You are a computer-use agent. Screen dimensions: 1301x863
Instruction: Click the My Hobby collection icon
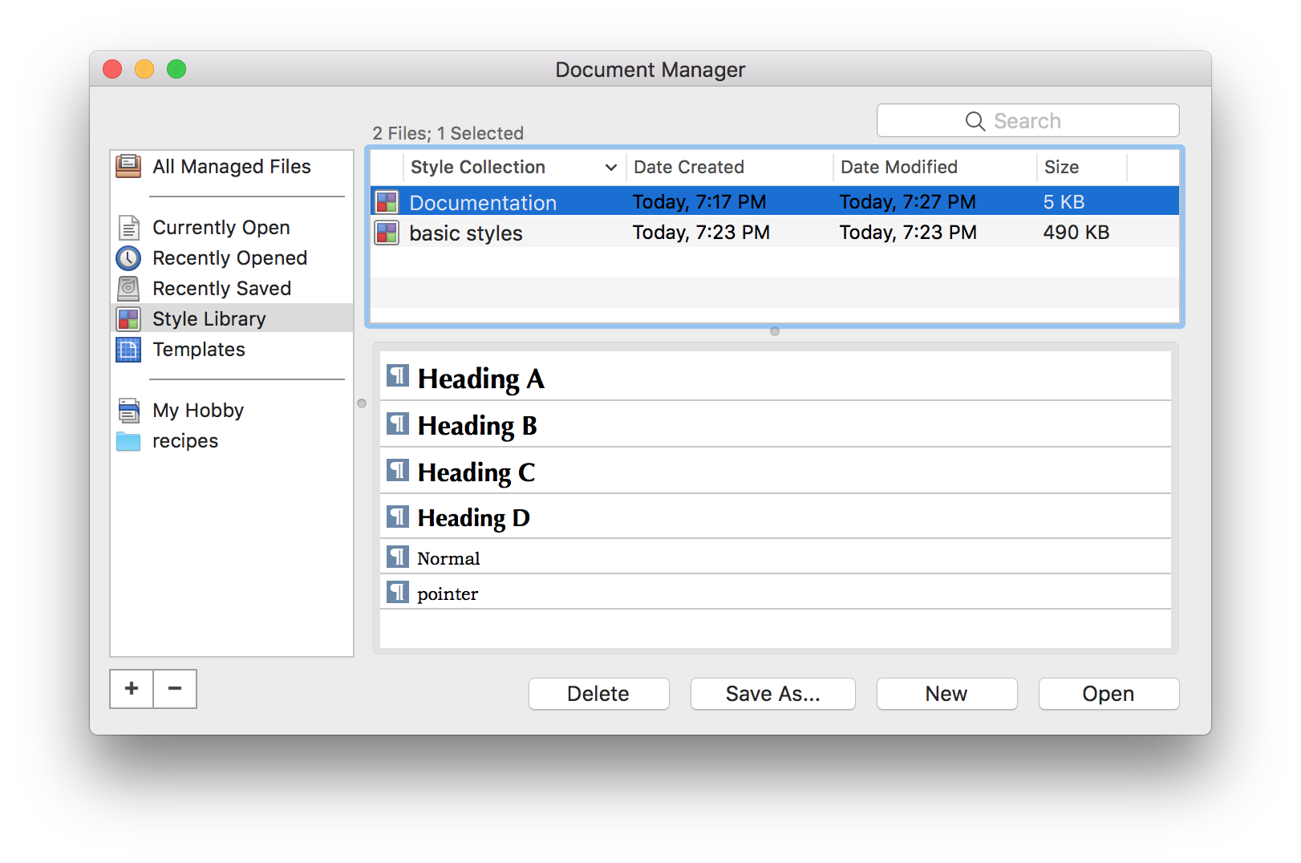click(x=128, y=411)
